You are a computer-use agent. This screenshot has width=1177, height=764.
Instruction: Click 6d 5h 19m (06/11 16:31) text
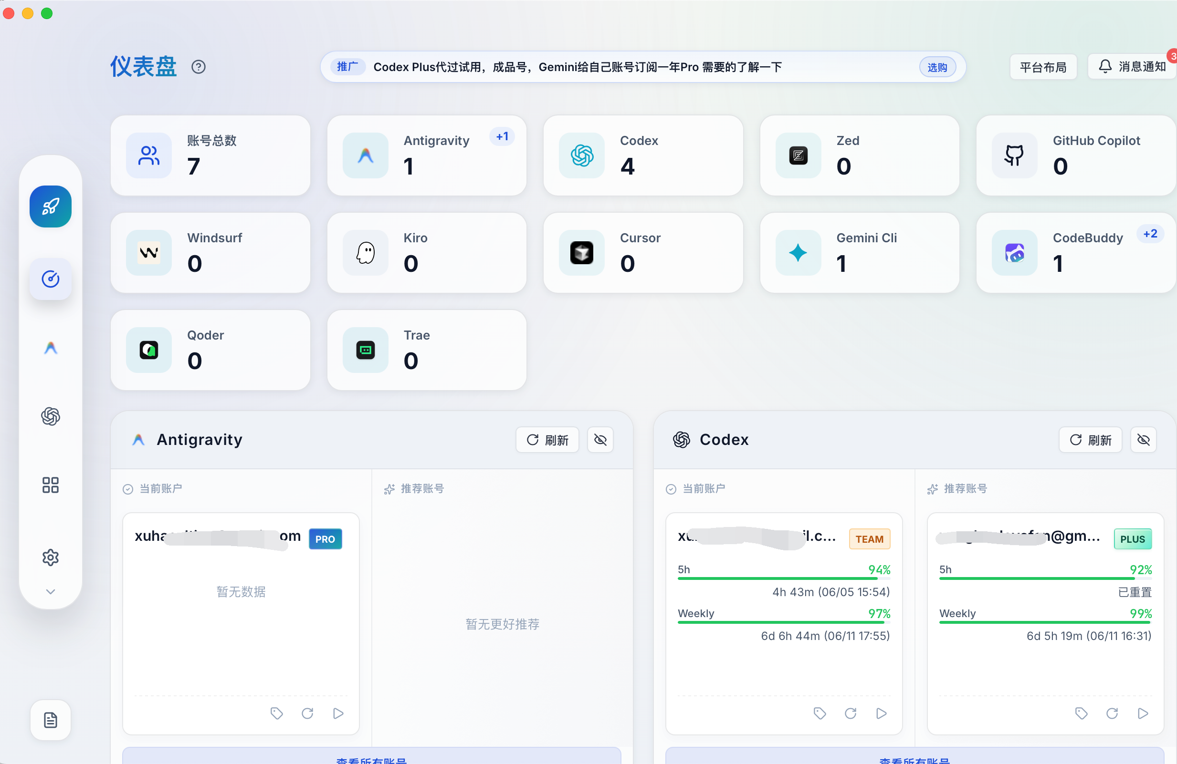(x=1089, y=636)
